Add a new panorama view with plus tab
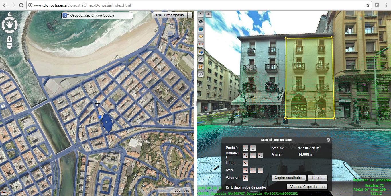The image size is (391, 196). (208, 14)
